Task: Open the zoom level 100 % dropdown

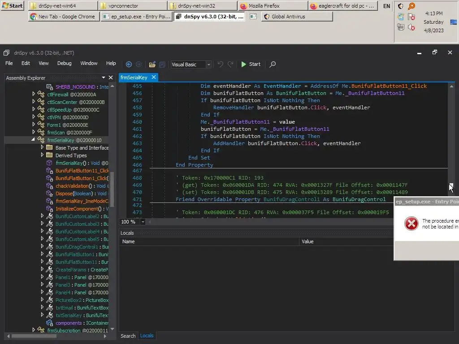Action: coord(143,222)
